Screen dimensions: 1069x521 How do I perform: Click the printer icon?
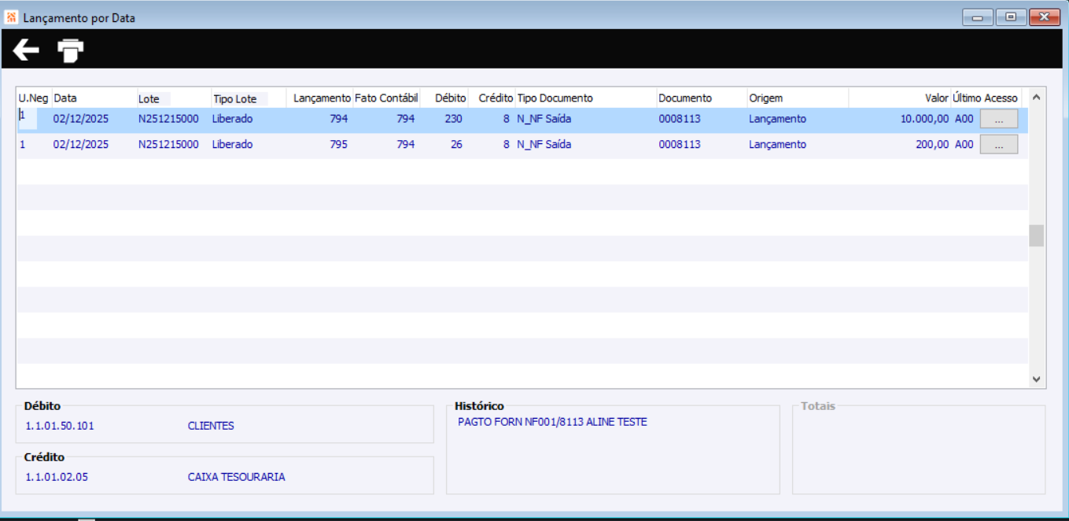click(x=71, y=50)
